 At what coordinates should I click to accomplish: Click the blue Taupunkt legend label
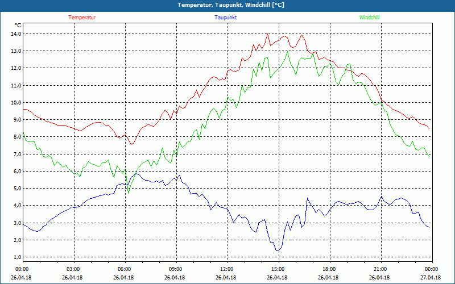[225, 18]
